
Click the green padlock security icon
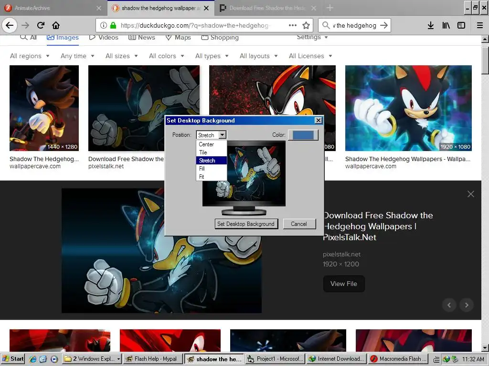point(113,25)
